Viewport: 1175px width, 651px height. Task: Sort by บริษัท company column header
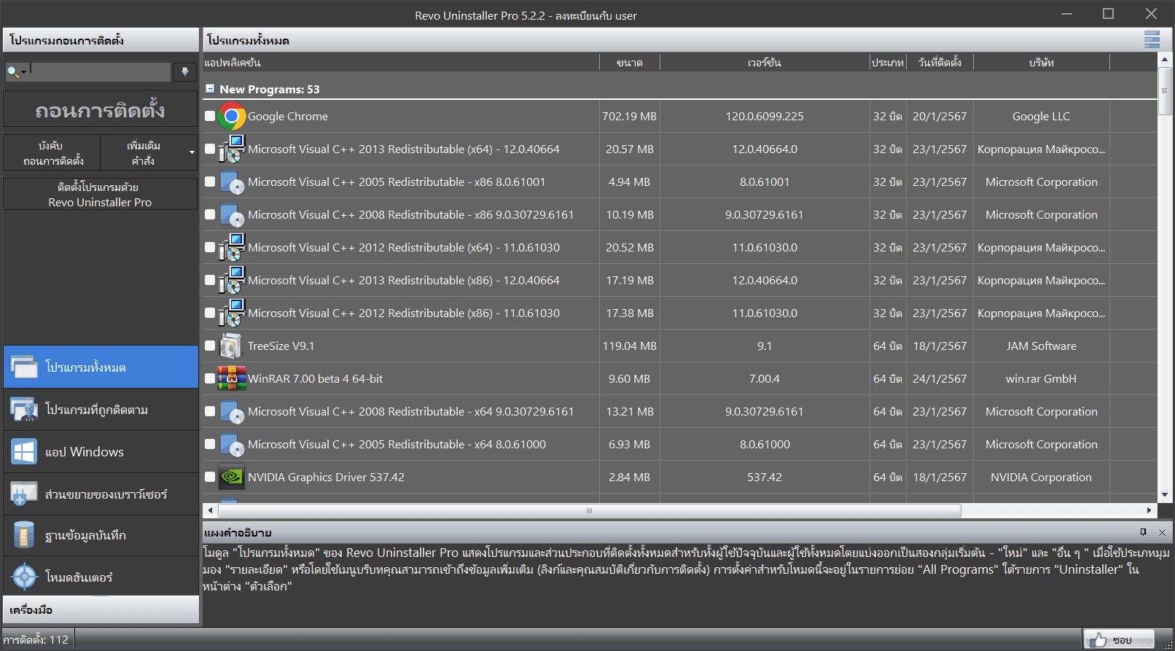(1042, 63)
